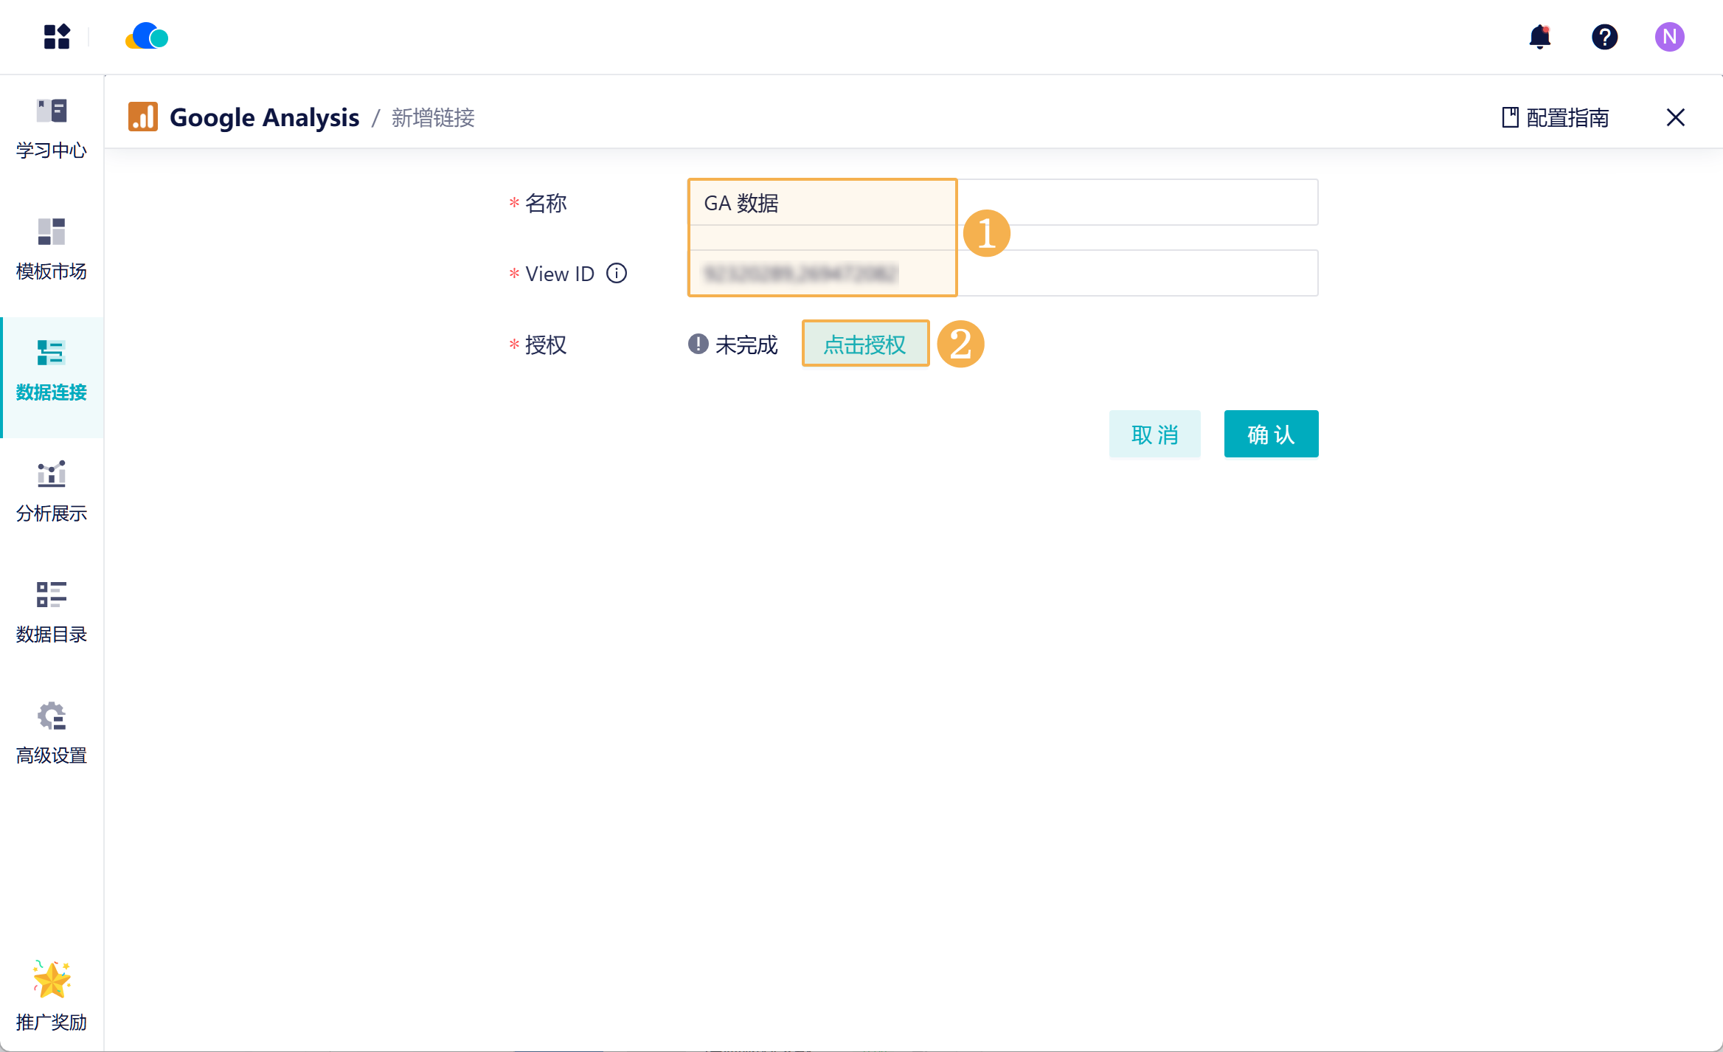Open the app grid launcher icon
The width and height of the screenshot is (1723, 1052).
coord(56,37)
